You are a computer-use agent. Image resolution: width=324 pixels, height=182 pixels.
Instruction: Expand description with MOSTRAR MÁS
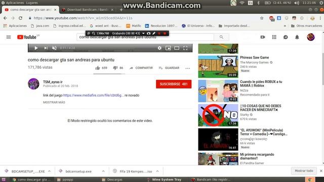pos(54,102)
